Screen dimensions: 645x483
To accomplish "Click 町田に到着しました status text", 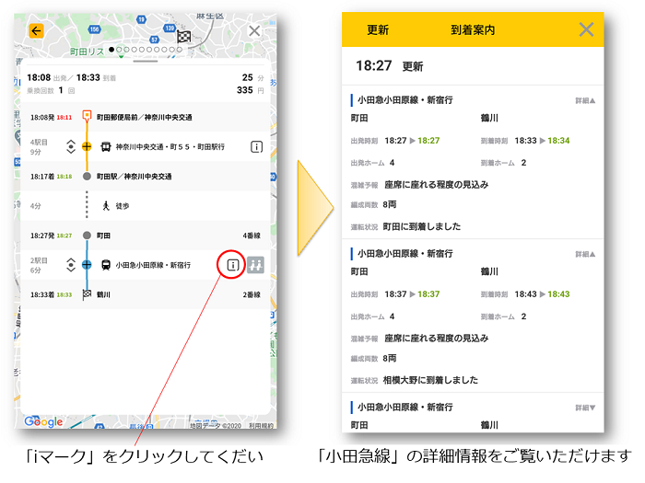I will click(x=422, y=226).
